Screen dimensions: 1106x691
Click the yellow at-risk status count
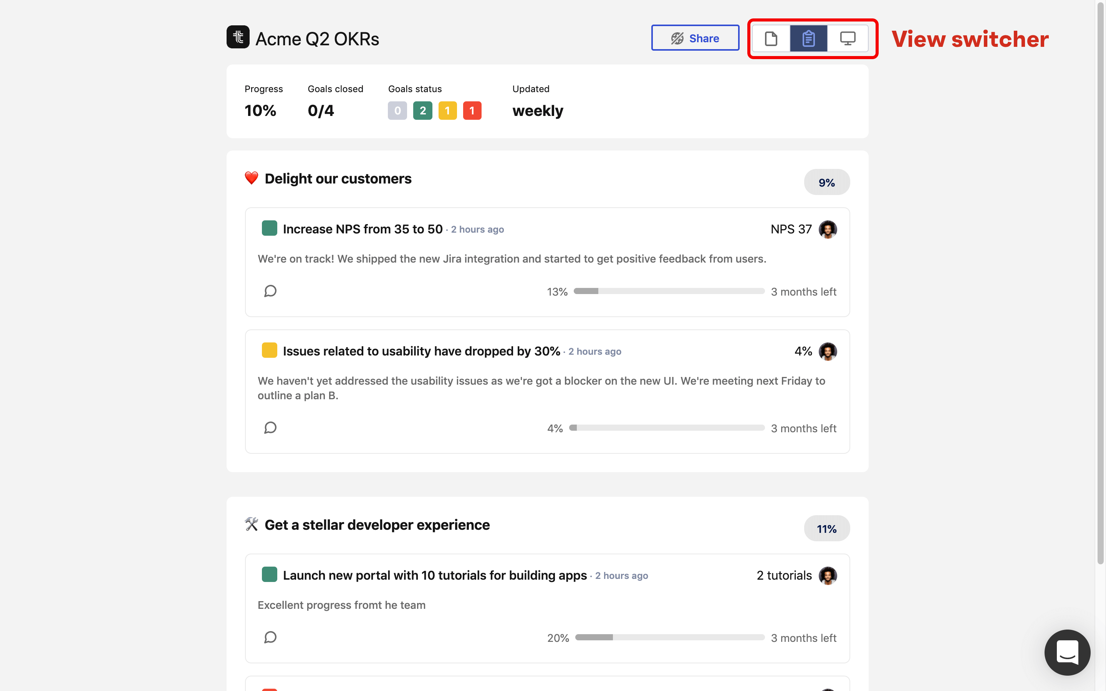(x=447, y=111)
